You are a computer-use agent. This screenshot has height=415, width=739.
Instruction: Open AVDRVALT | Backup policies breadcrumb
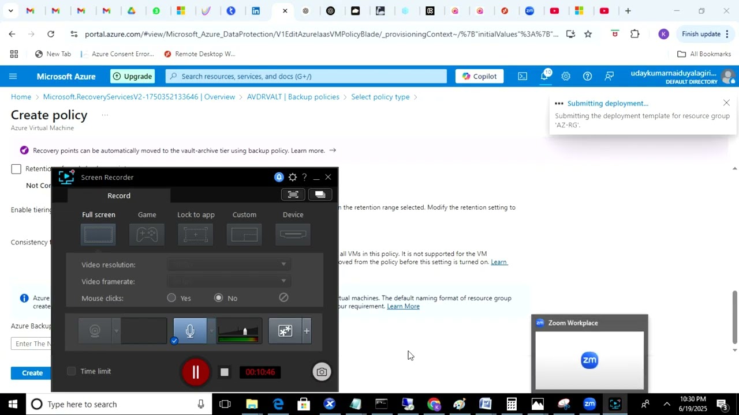[x=293, y=97]
